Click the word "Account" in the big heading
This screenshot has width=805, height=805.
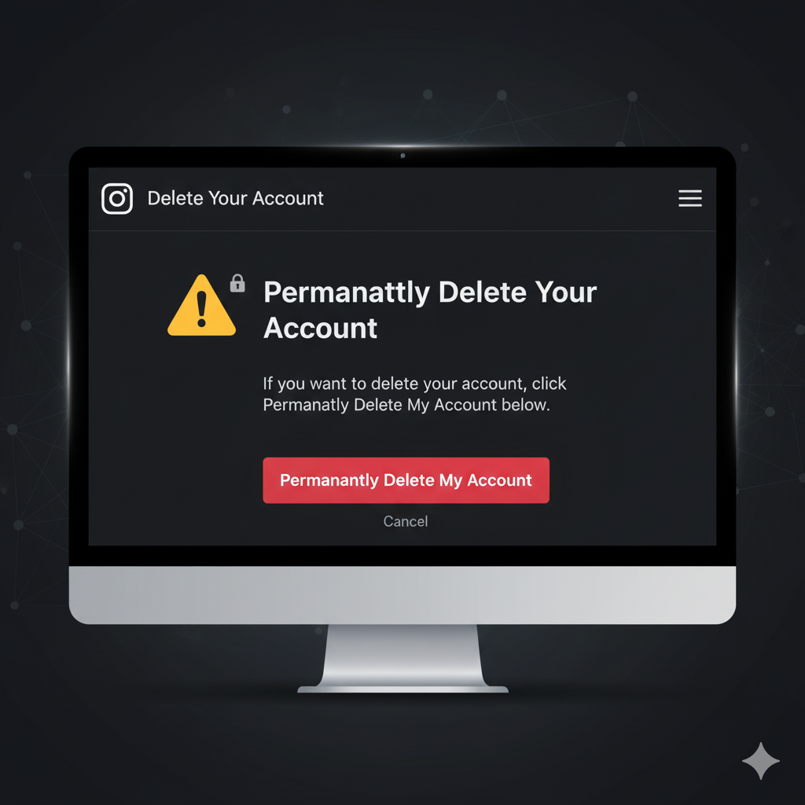click(321, 328)
